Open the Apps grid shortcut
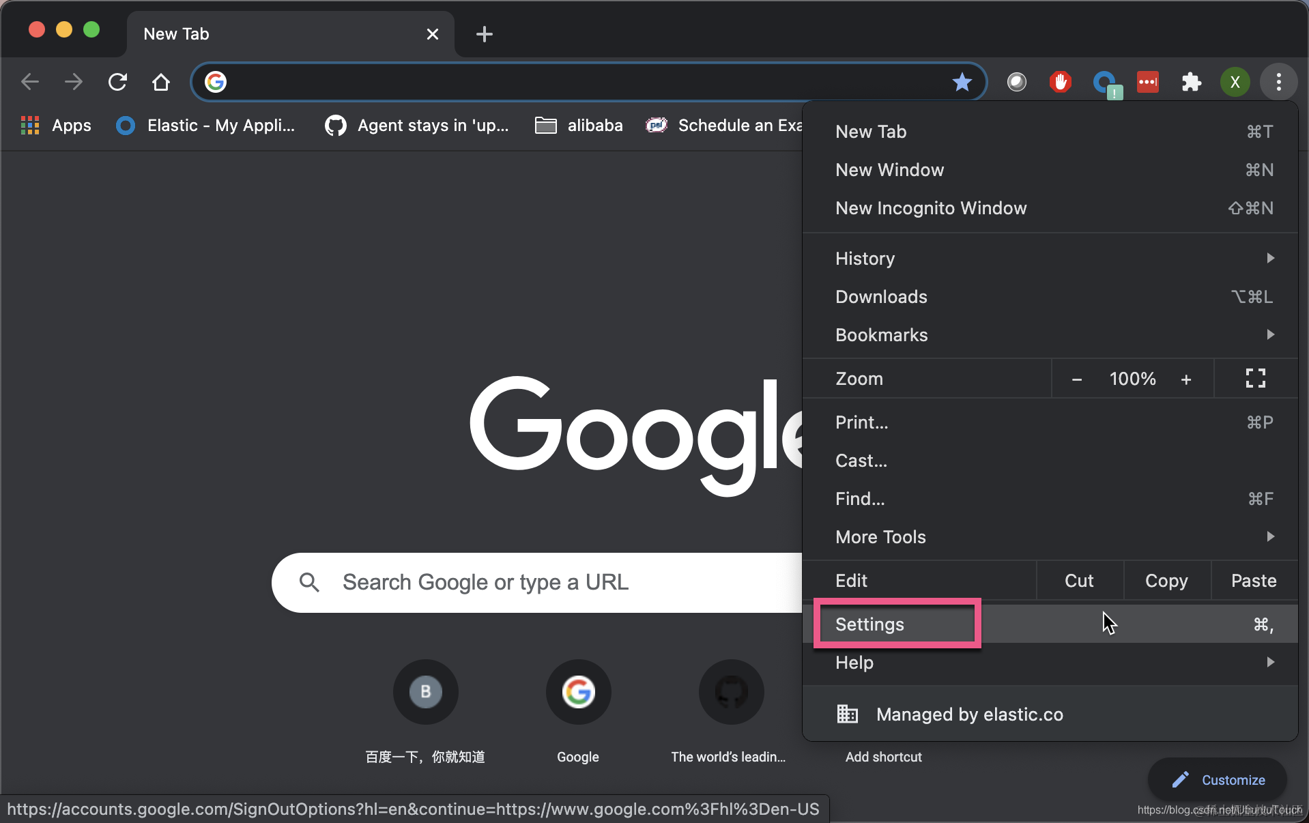This screenshot has height=823, width=1309. point(56,126)
